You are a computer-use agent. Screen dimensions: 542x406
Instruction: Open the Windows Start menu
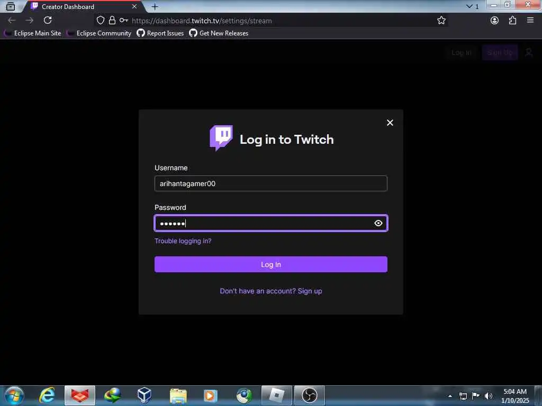[x=14, y=395]
